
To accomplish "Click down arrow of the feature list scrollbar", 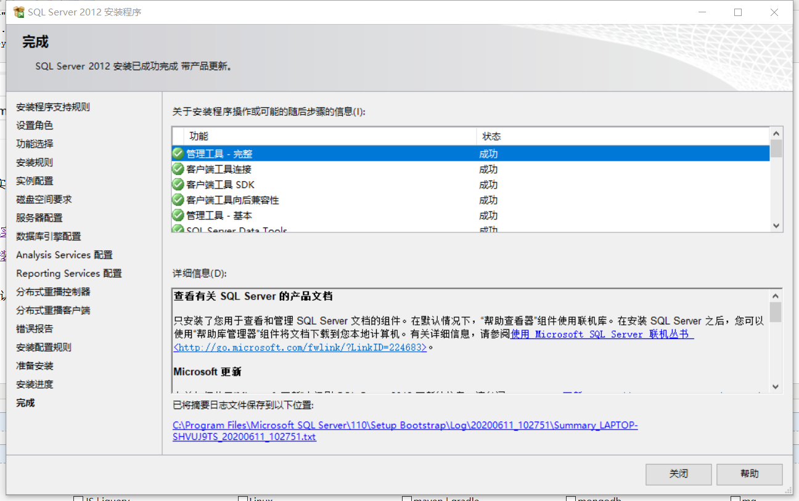I will click(776, 226).
